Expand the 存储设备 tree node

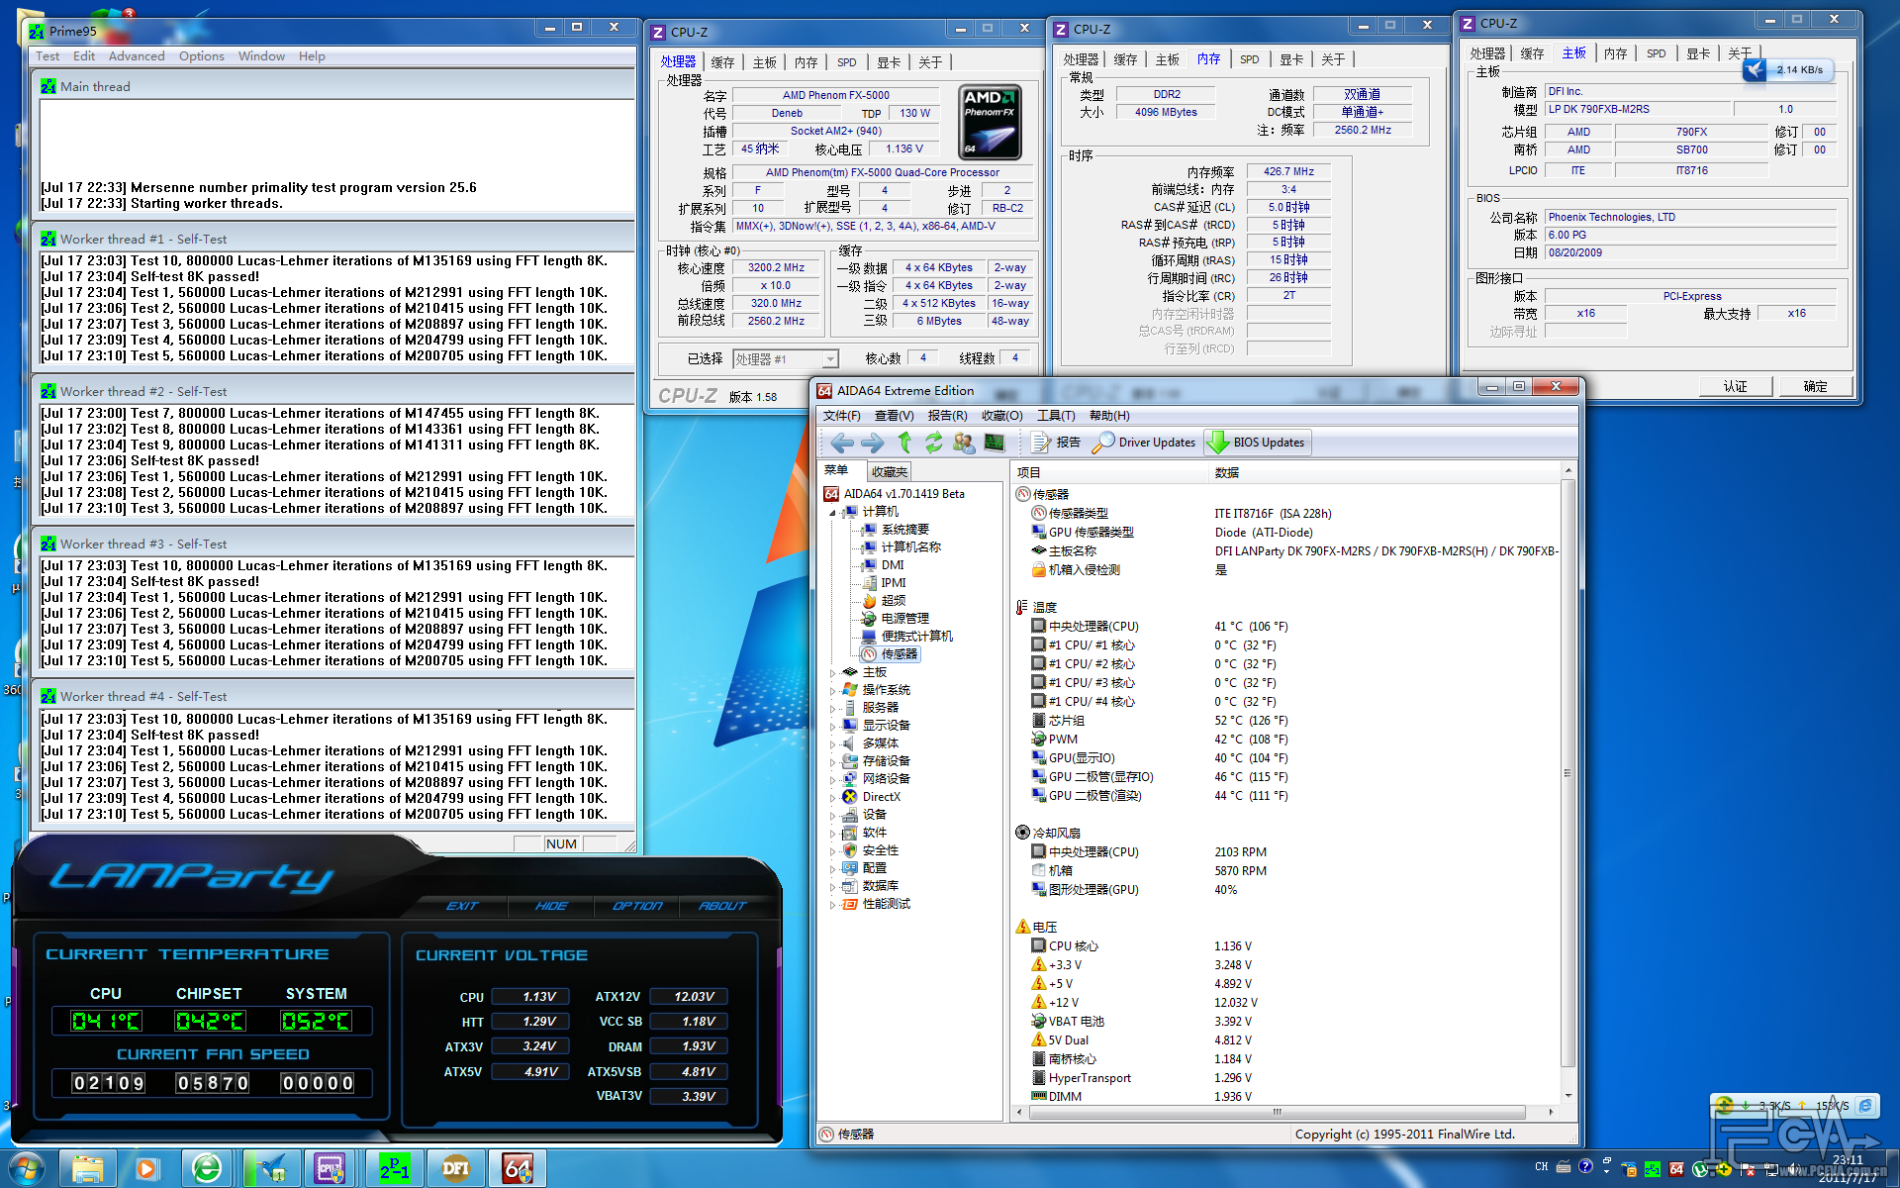(832, 761)
